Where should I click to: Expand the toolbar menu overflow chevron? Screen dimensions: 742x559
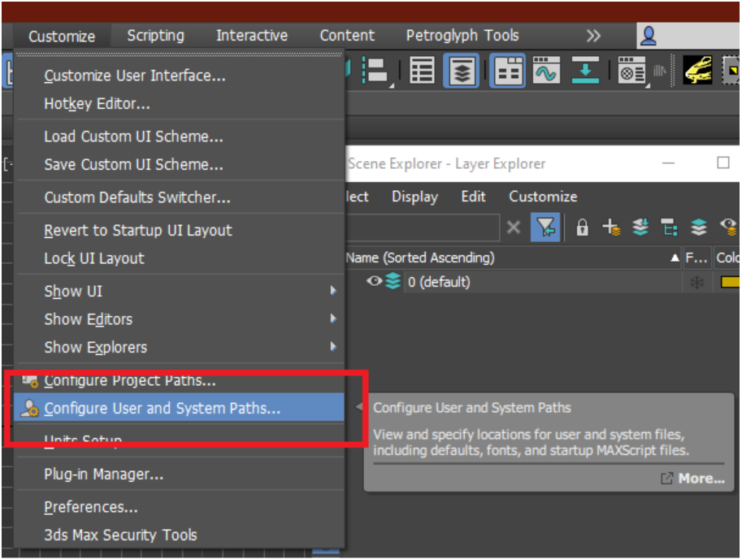[593, 36]
